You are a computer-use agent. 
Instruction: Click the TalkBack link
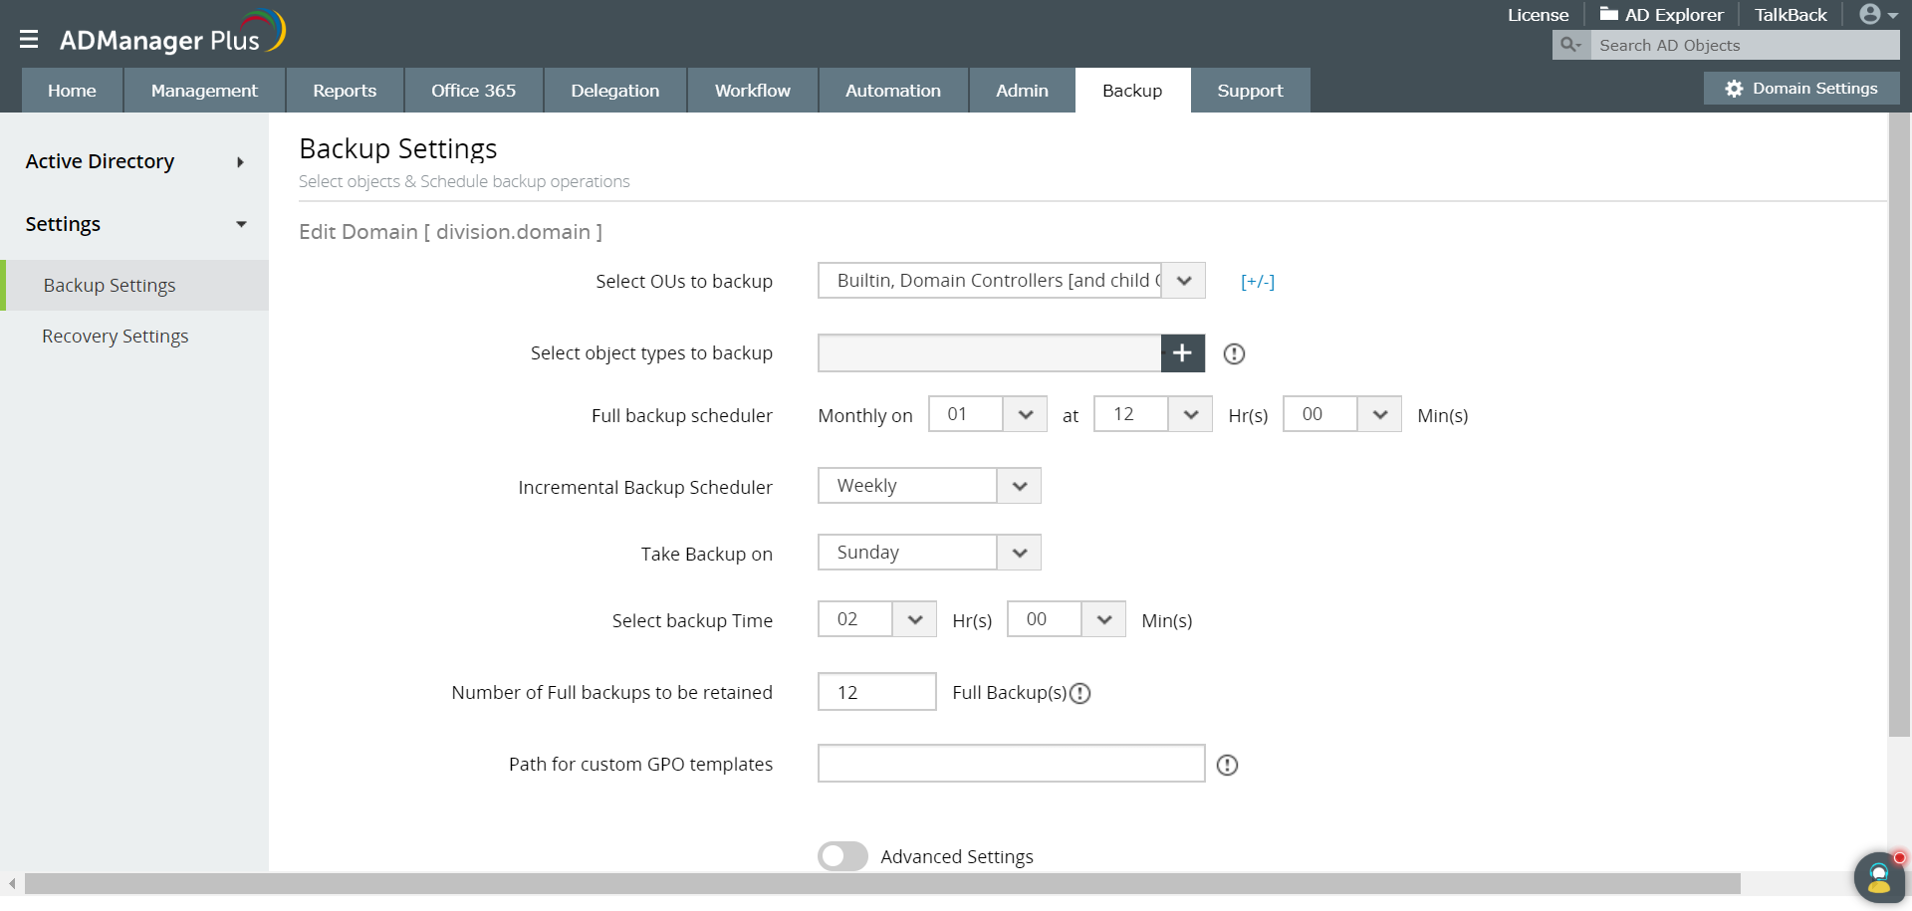1791,15
